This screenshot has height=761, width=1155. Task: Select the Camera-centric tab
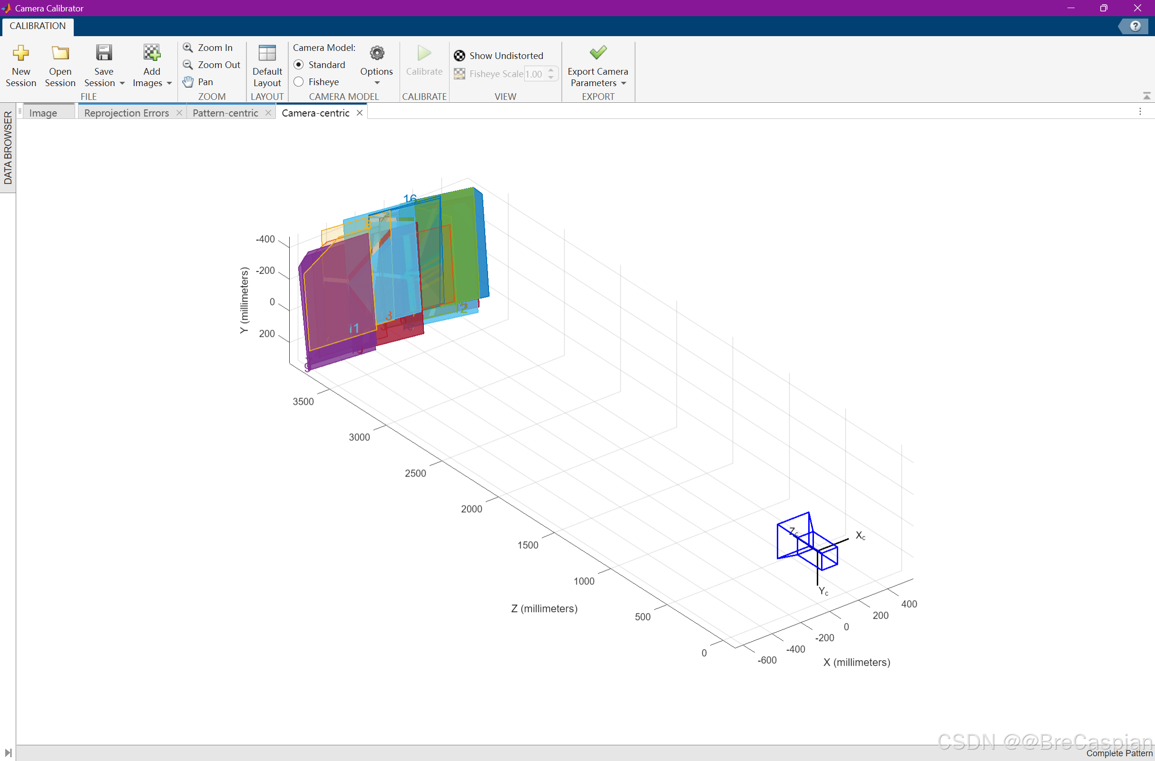[x=315, y=113]
